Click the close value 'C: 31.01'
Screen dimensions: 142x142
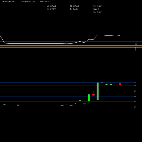click(51, 9)
